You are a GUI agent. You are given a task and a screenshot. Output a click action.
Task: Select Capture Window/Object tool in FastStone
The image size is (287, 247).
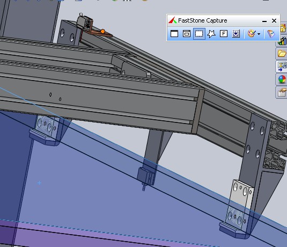click(x=187, y=34)
